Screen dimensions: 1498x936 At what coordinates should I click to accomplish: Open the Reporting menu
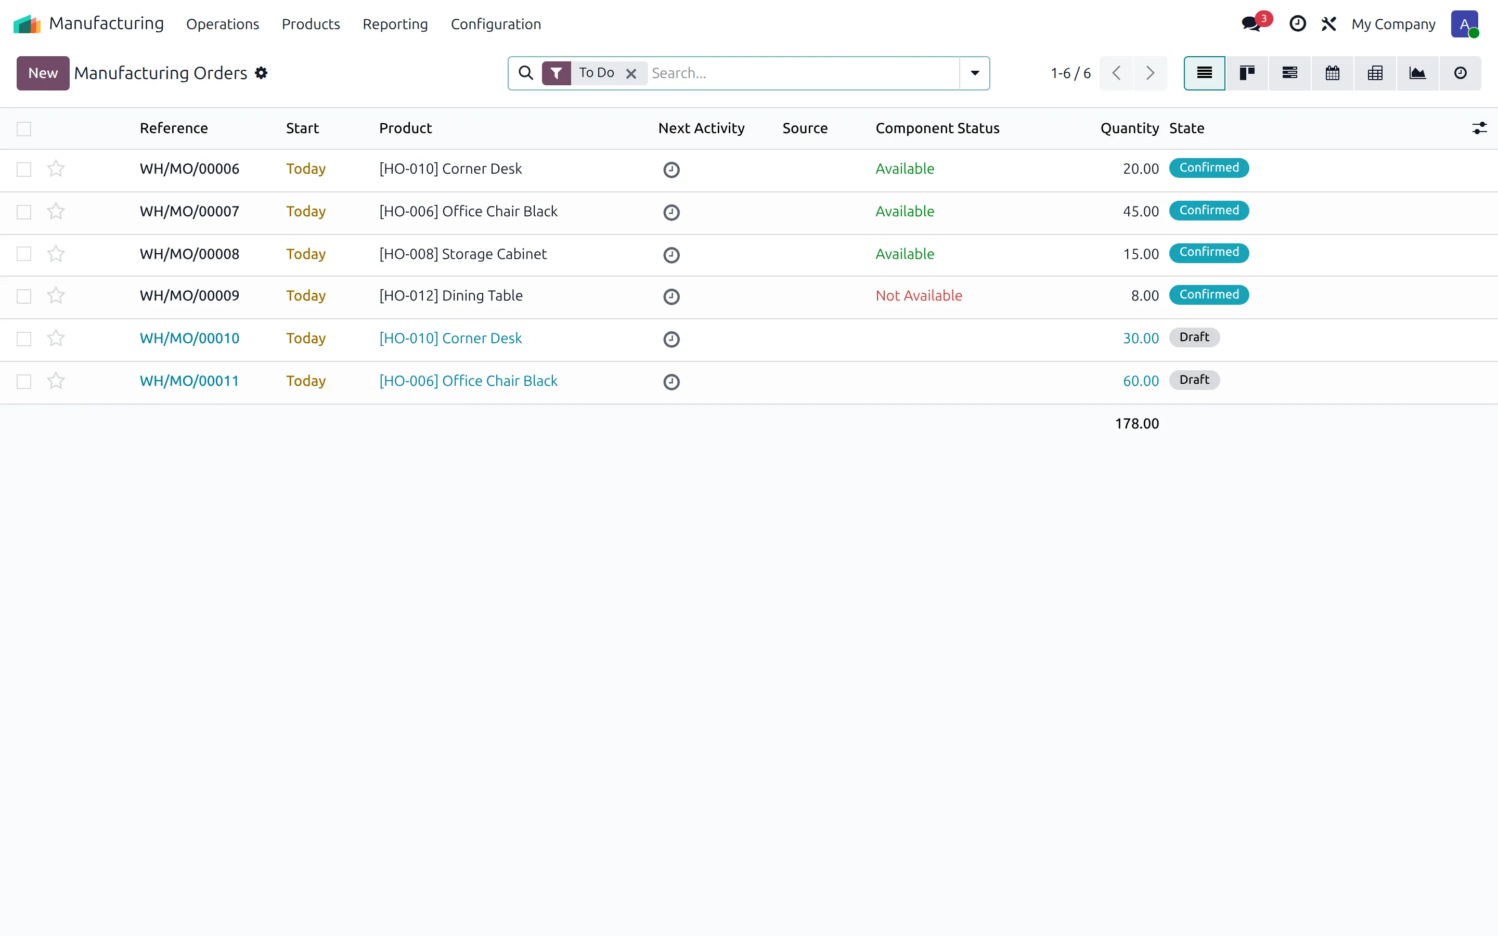(395, 24)
